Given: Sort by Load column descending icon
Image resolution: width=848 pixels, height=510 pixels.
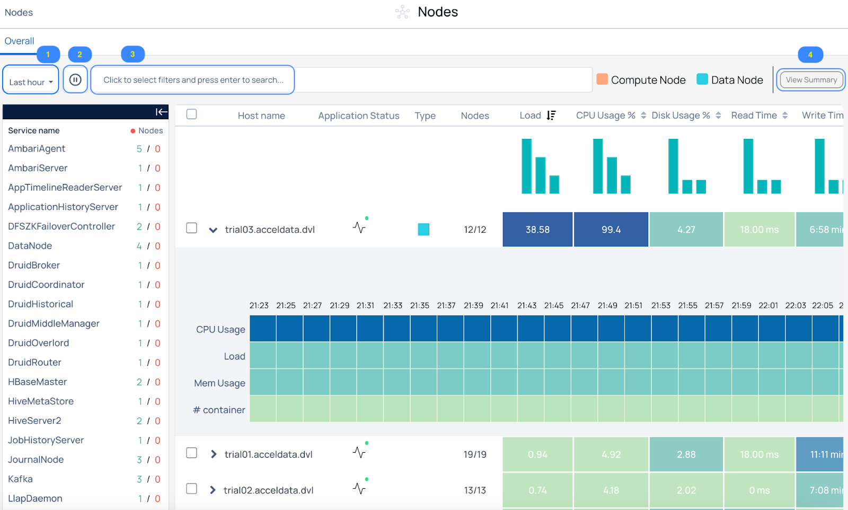Looking at the screenshot, I should point(551,116).
